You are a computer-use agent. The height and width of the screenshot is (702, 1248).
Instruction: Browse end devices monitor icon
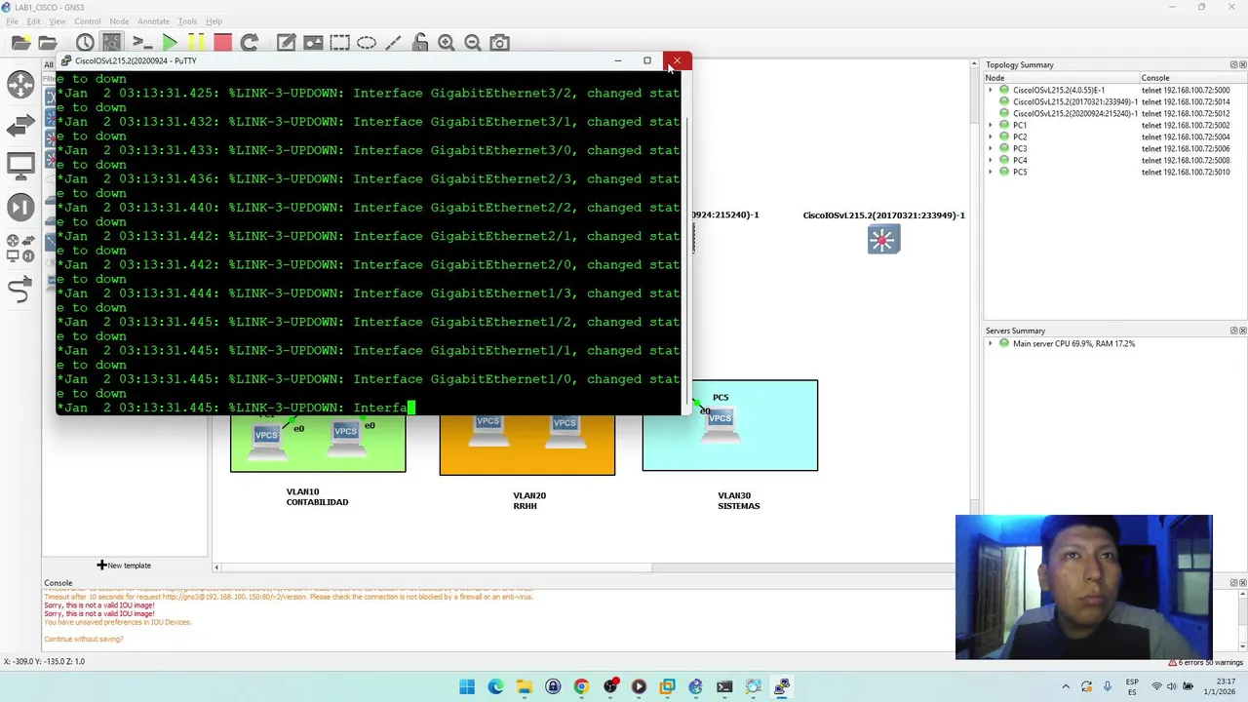(x=20, y=166)
